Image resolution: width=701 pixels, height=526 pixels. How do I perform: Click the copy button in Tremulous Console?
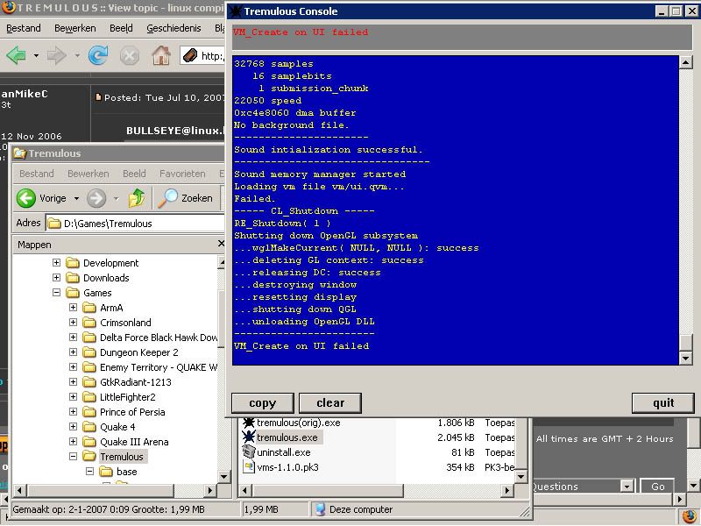[x=262, y=403]
